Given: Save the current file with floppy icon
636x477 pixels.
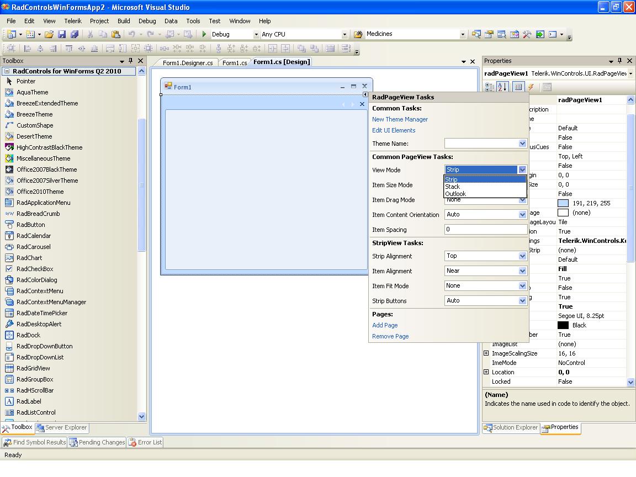Looking at the screenshot, I should pos(62,34).
